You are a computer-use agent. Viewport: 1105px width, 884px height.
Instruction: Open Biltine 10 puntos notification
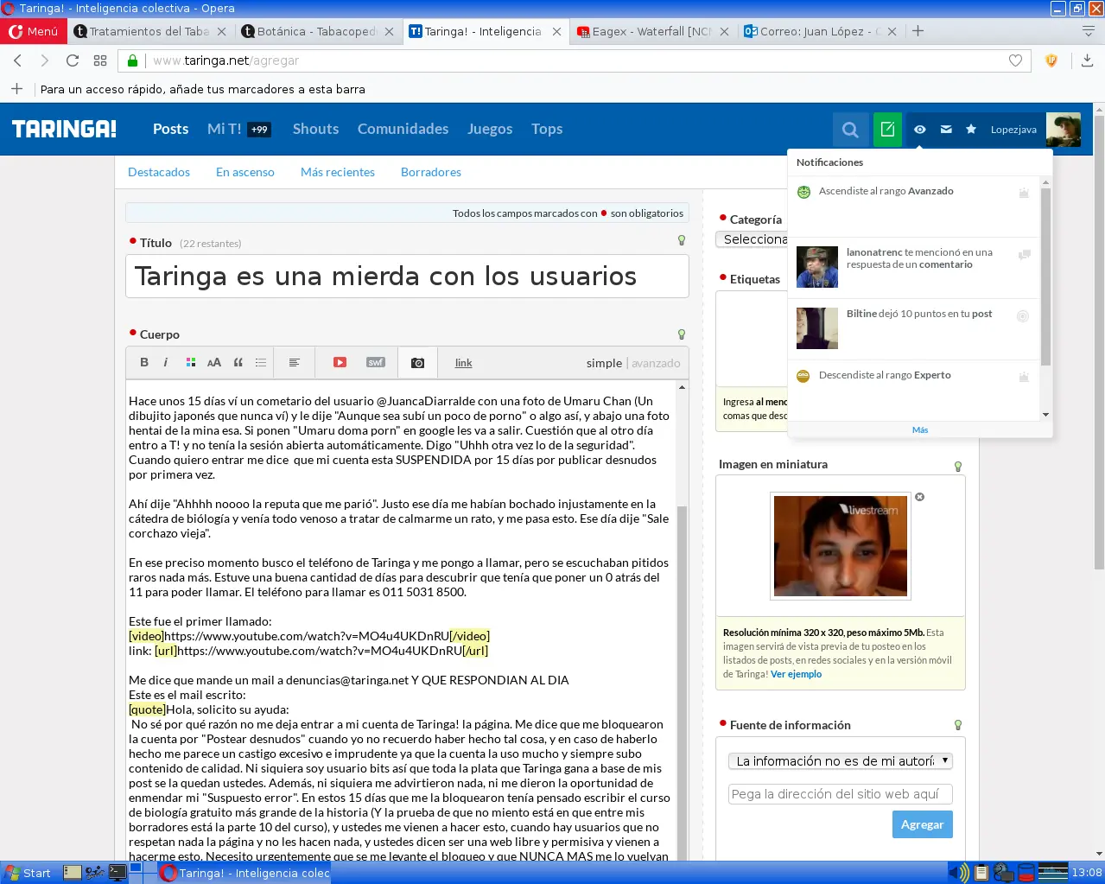click(x=913, y=328)
